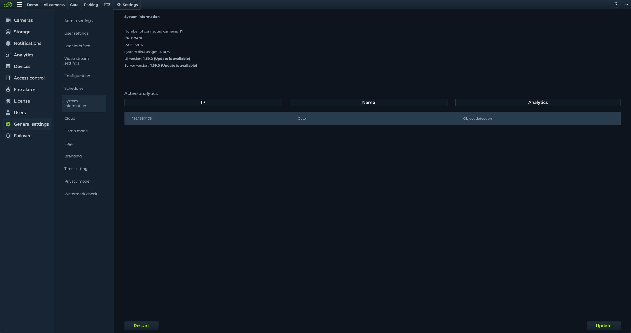Open the hamburger main menu
This screenshot has height=333, width=631.
(19, 4)
